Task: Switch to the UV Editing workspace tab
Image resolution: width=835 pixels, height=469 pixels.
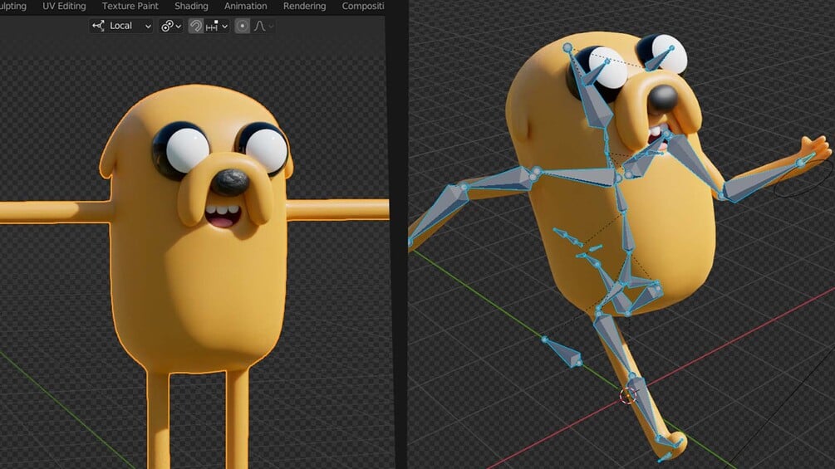Action: tap(64, 7)
